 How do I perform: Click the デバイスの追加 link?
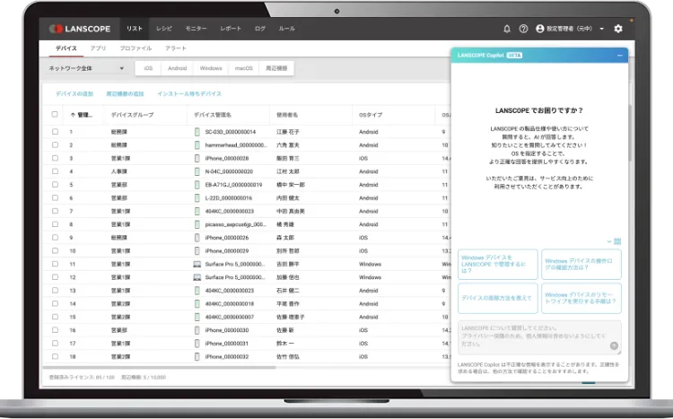pyautogui.click(x=74, y=93)
